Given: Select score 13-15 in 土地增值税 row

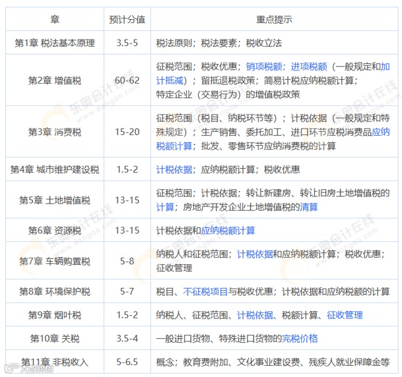Looking at the screenshot, I should pyautogui.click(x=127, y=200).
